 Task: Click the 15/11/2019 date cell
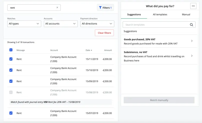[x=92, y=59]
